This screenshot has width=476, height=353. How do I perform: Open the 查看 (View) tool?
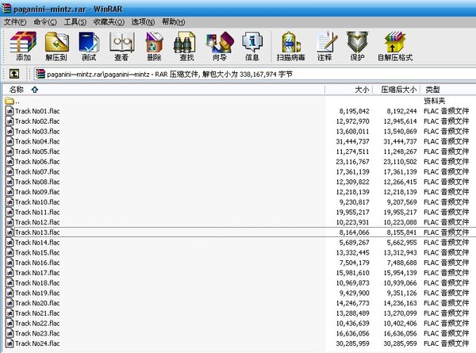pos(121,46)
